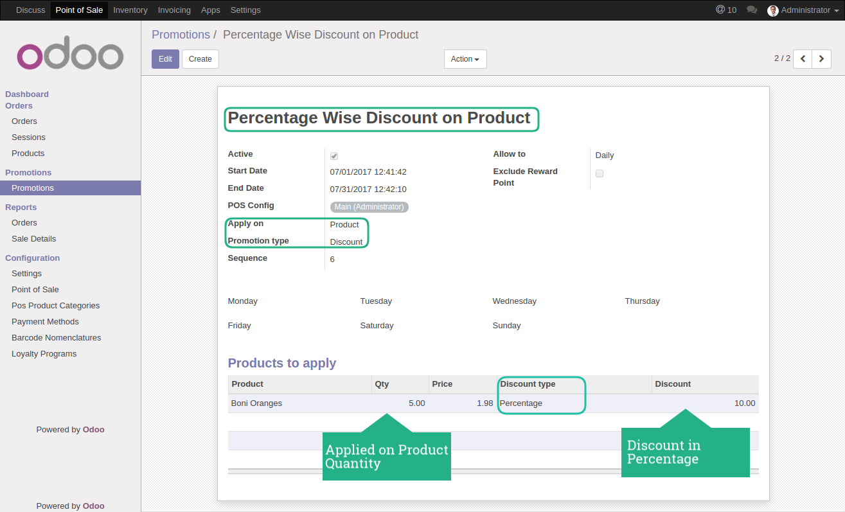Click the Apply on value Product
Viewport: 845px width, 512px height.
(x=344, y=225)
